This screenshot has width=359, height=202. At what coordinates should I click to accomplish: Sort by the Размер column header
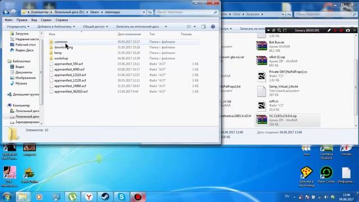[x=186, y=34]
